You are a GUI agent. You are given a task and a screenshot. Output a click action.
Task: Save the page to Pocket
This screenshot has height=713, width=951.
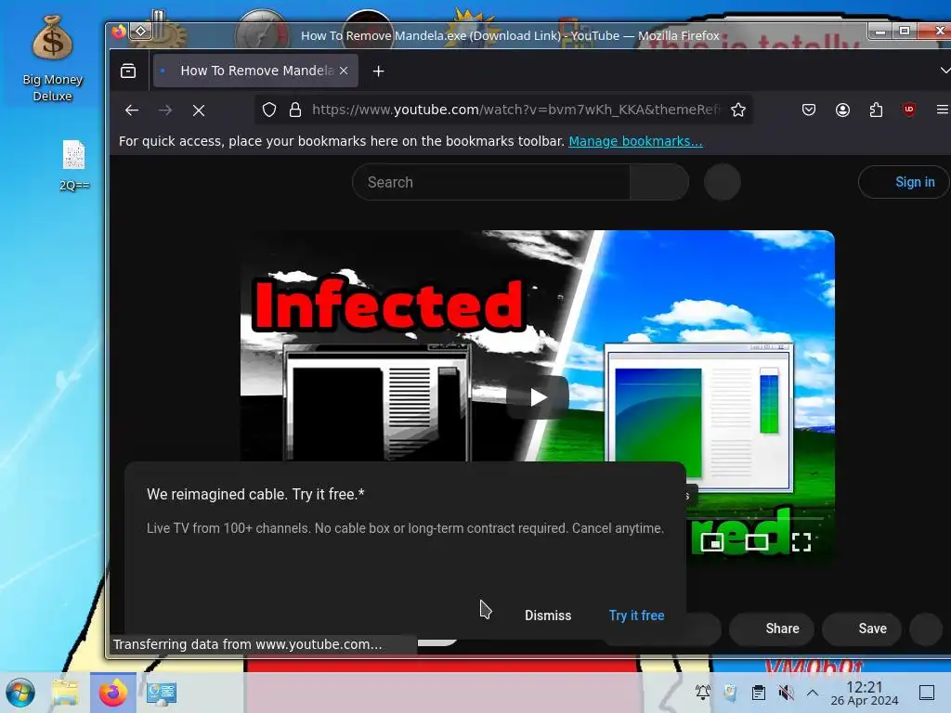[809, 110]
